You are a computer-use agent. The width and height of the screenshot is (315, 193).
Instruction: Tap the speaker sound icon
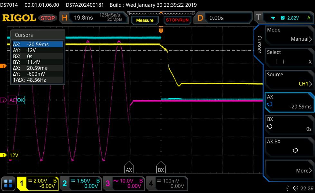click(x=295, y=188)
